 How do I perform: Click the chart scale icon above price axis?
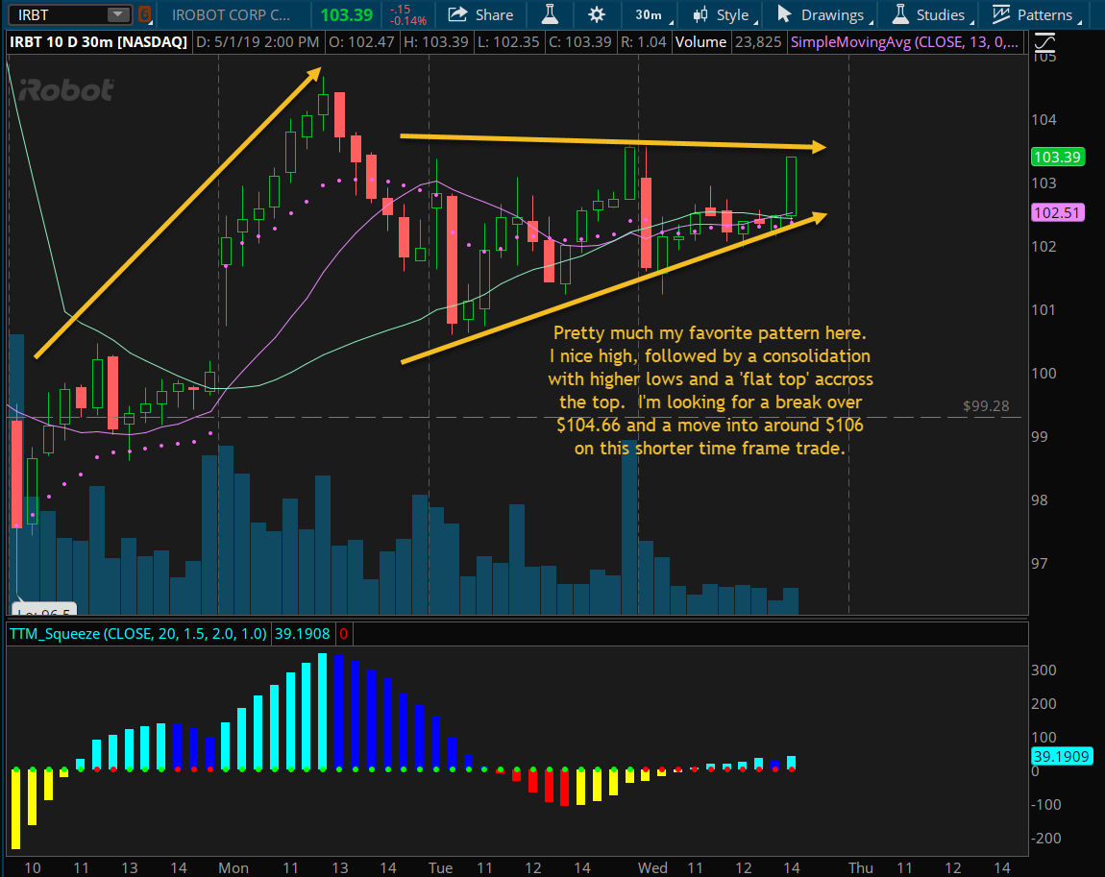click(1044, 44)
